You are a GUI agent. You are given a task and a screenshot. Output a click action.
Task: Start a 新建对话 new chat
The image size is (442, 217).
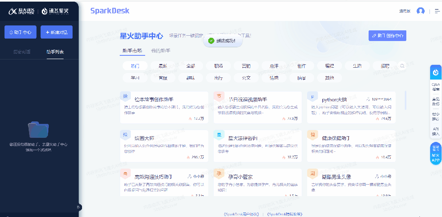coord(57,32)
